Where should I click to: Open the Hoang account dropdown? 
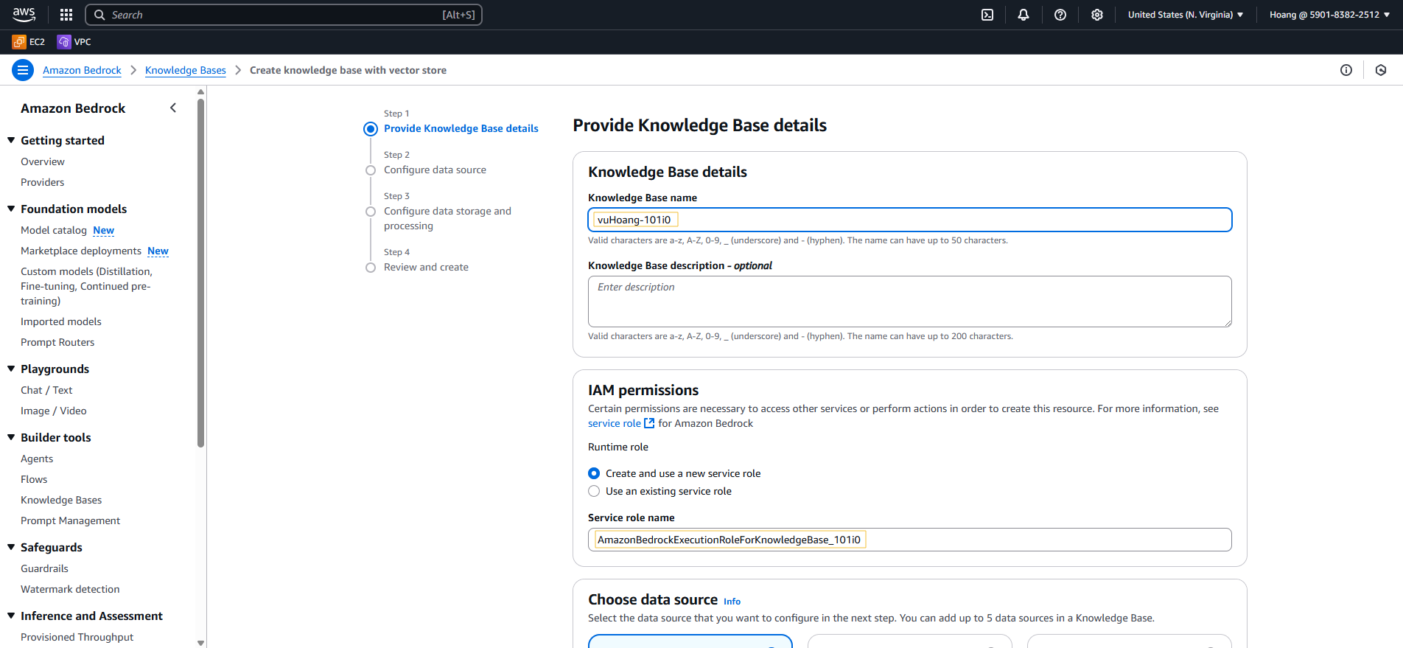(1330, 15)
